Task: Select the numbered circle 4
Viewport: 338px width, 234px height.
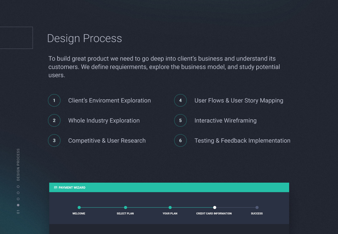Action: point(180,101)
